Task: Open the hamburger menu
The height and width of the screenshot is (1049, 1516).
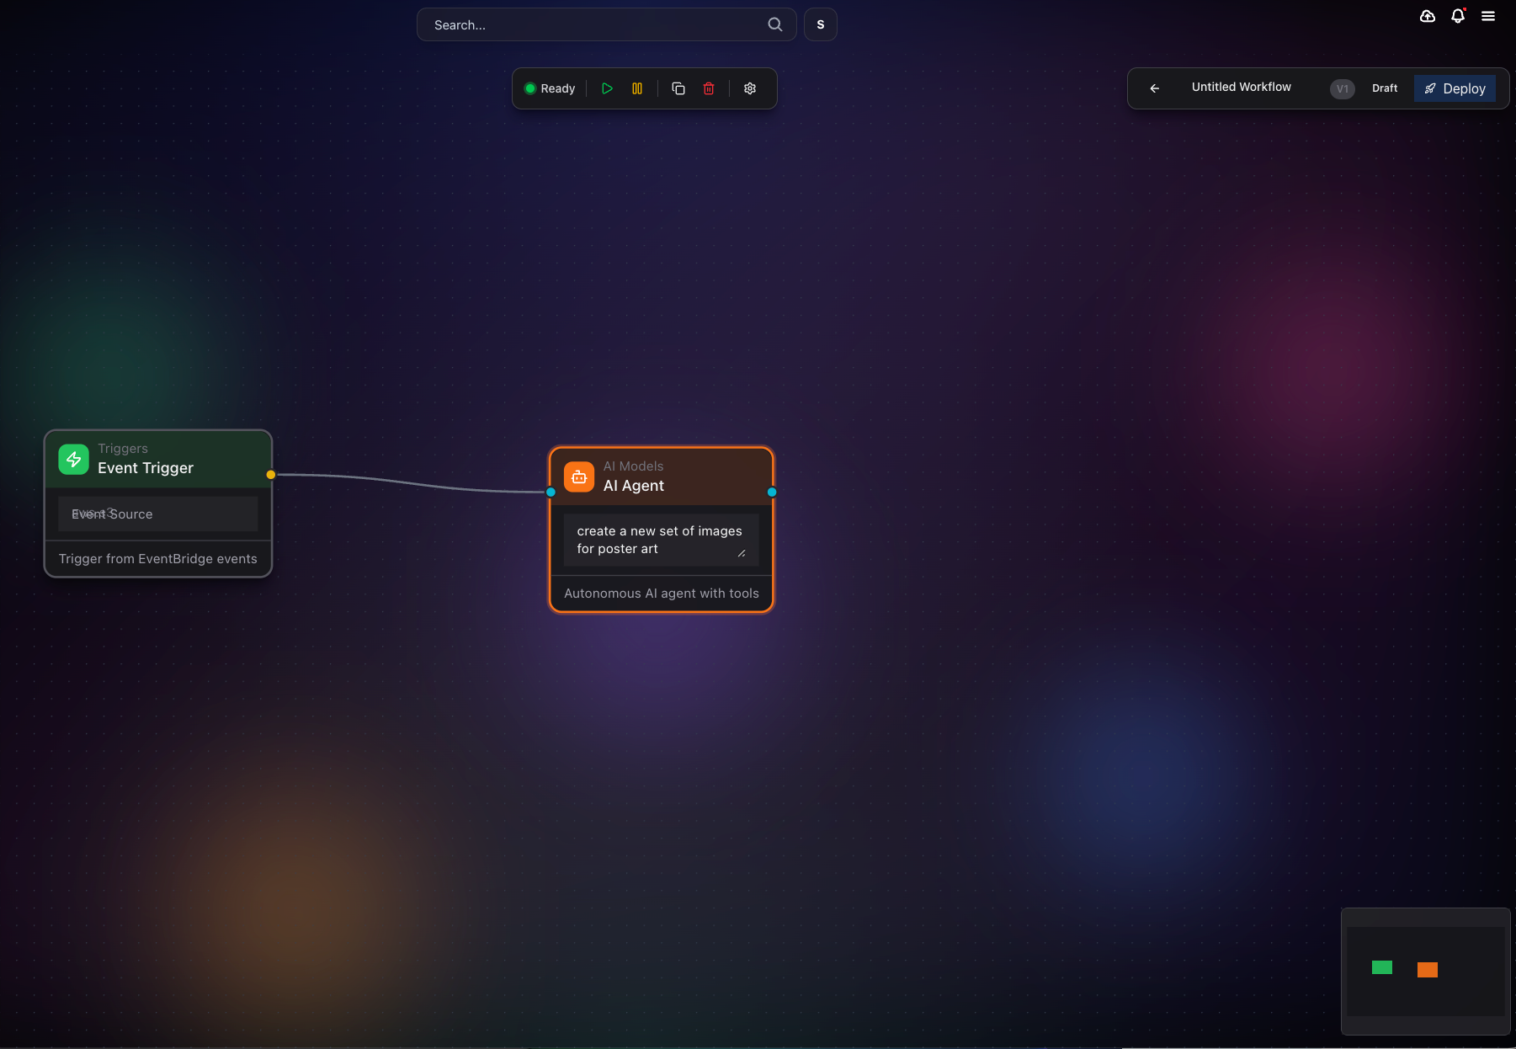Action: point(1488,16)
